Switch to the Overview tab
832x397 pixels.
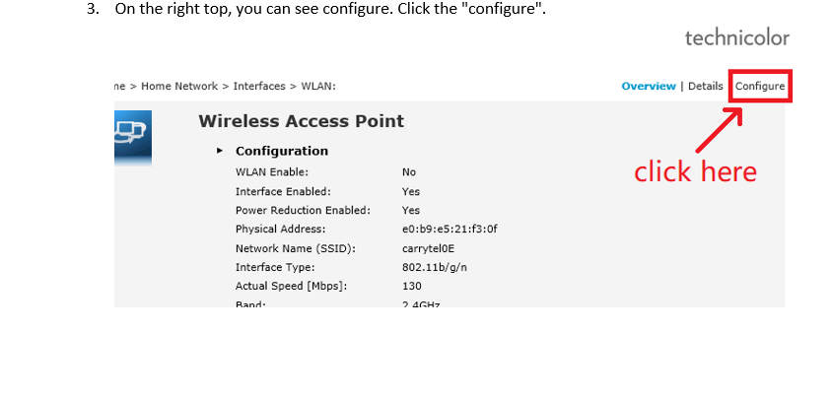tap(649, 86)
